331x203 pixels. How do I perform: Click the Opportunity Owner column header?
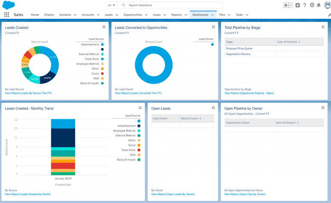point(249,123)
